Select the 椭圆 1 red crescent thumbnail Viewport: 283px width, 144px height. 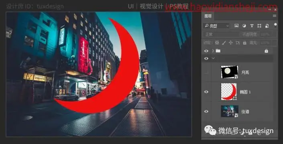pyautogui.click(x=229, y=92)
